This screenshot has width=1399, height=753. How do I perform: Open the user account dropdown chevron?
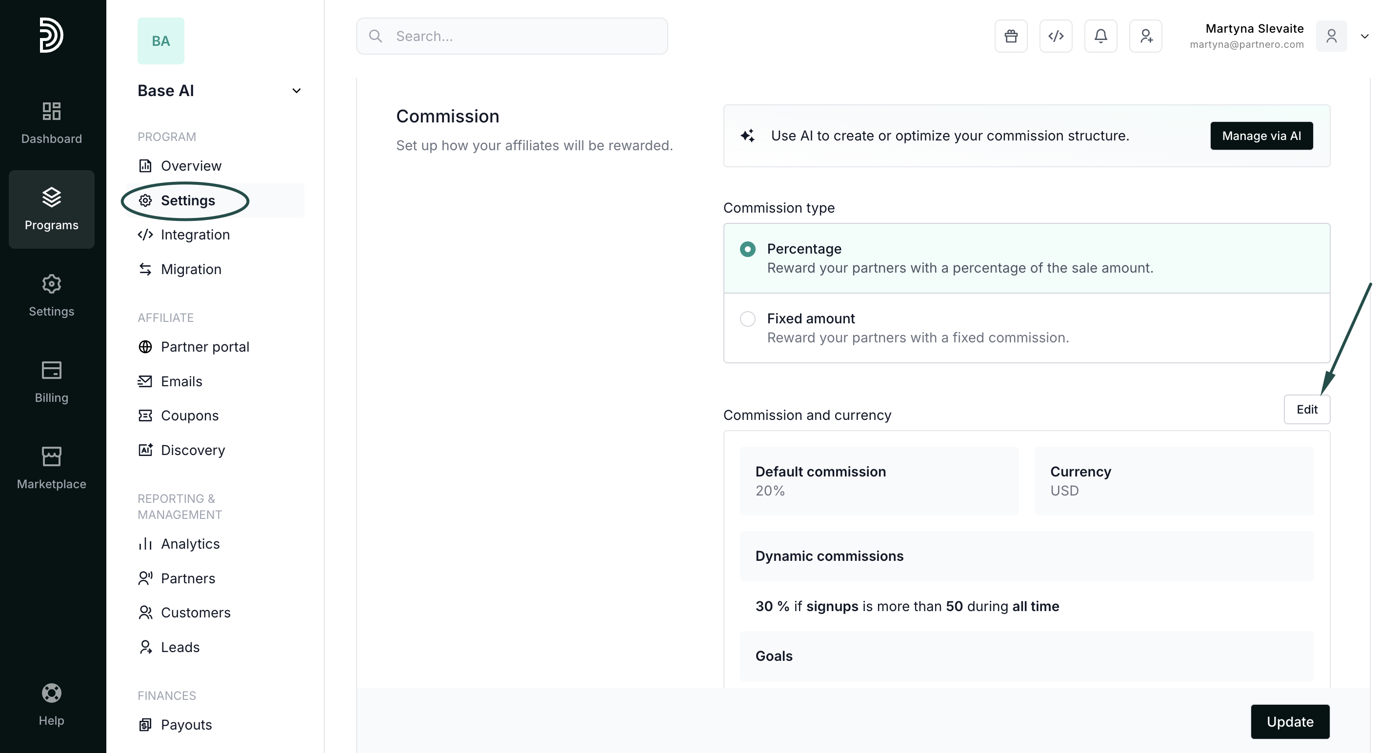(1364, 37)
